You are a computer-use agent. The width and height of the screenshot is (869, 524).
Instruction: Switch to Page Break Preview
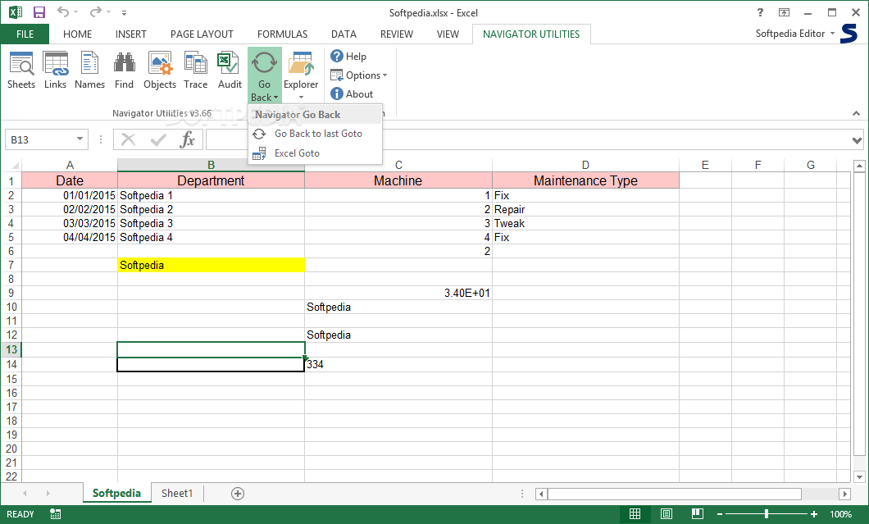[697, 514]
